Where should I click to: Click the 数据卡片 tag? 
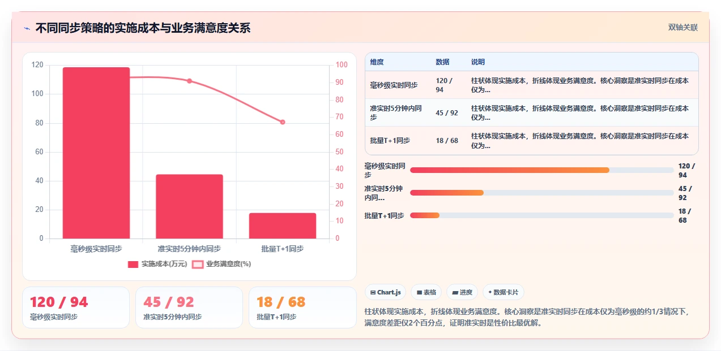(504, 292)
